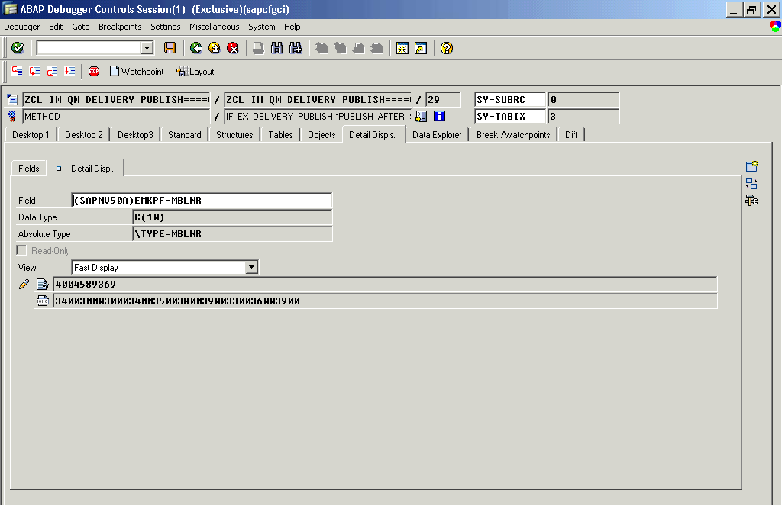Switch to the Diff tab
Viewport: 782px width, 505px height.
click(571, 135)
